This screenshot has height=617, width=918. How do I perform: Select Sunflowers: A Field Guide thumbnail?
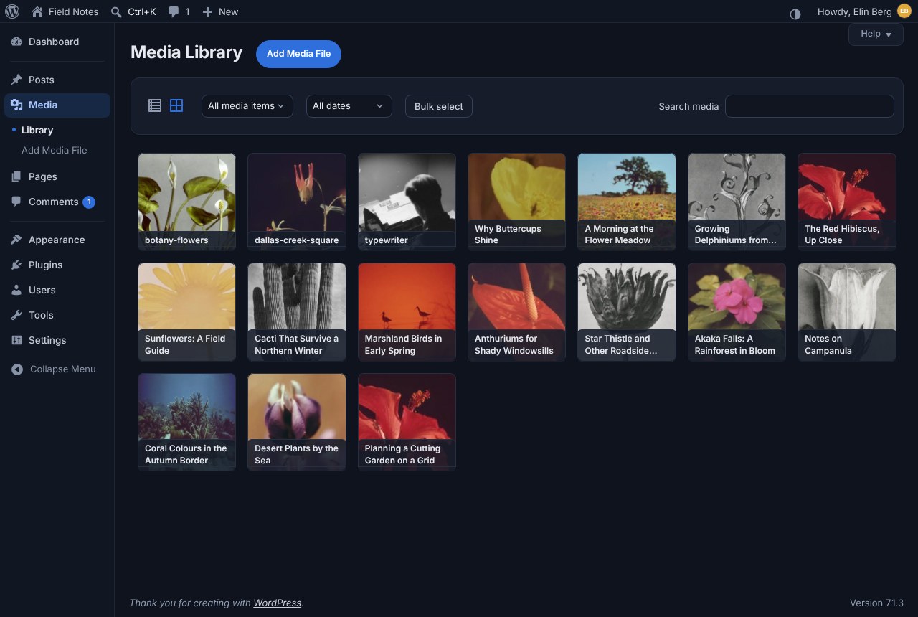coord(186,311)
